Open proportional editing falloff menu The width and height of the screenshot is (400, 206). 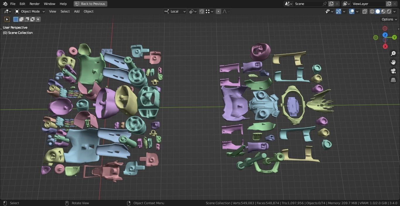coord(226,11)
